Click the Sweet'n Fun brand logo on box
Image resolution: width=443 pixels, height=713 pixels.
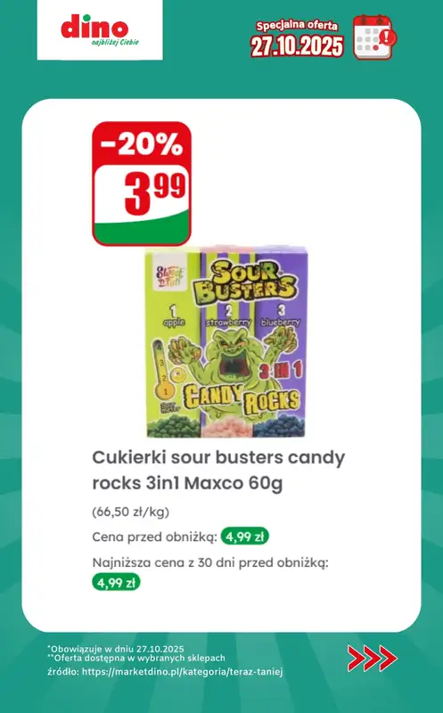click(170, 276)
